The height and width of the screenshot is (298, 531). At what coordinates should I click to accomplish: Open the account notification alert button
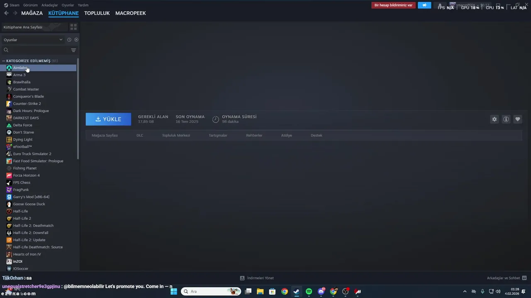click(x=393, y=5)
